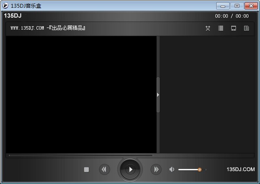Viewport: 260px width, 184px height.
Task: Click the monitor display icon
Action: coord(234,28)
